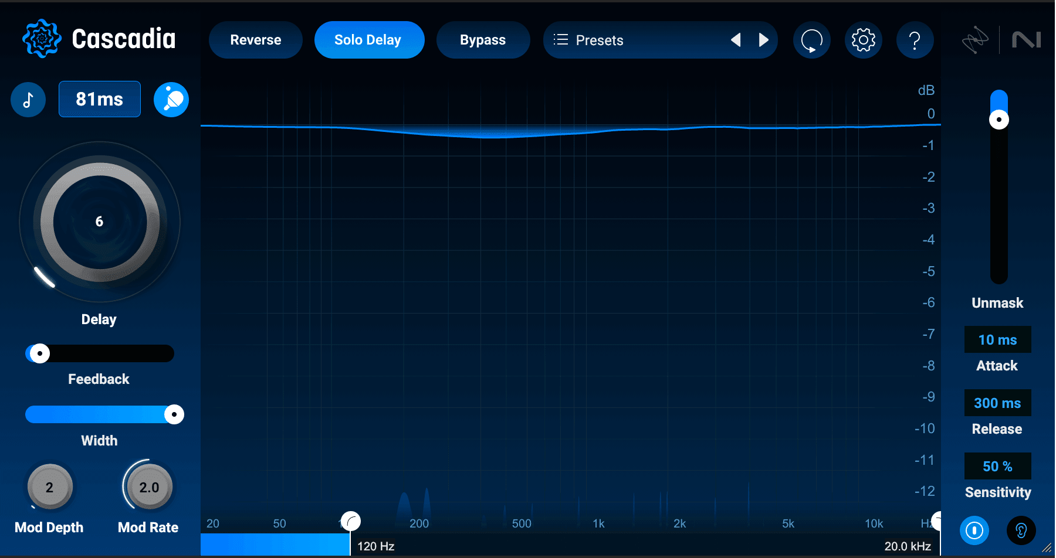Image resolution: width=1056 pixels, height=558 pixels.
Task: Click the large Delay knob
Action: tap(100, 222)
